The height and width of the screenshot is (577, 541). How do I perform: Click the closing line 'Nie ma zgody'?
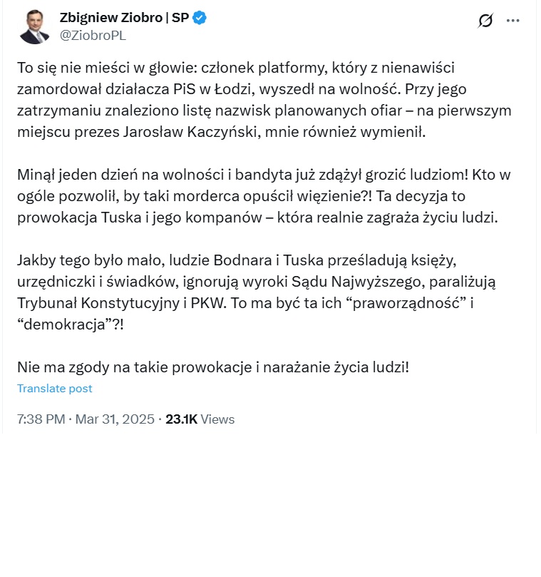point(213,367)
